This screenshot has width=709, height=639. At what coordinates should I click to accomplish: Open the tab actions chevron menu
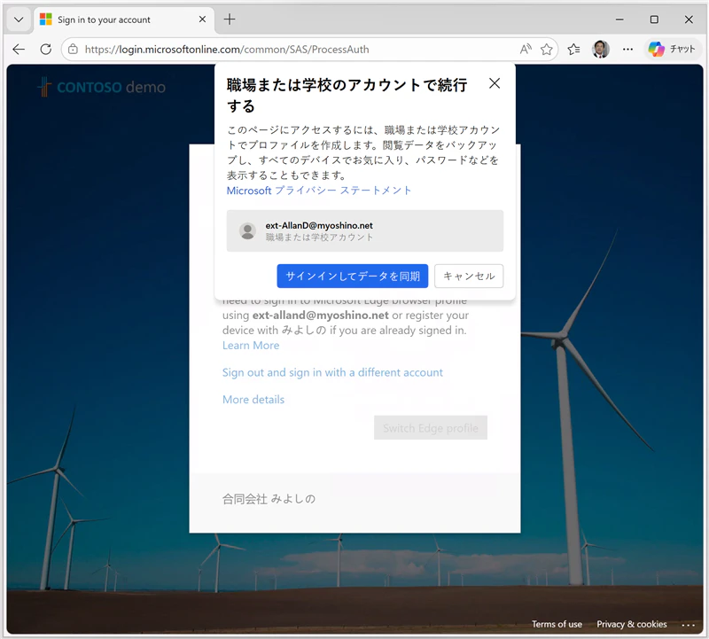[x=19, y=19]
